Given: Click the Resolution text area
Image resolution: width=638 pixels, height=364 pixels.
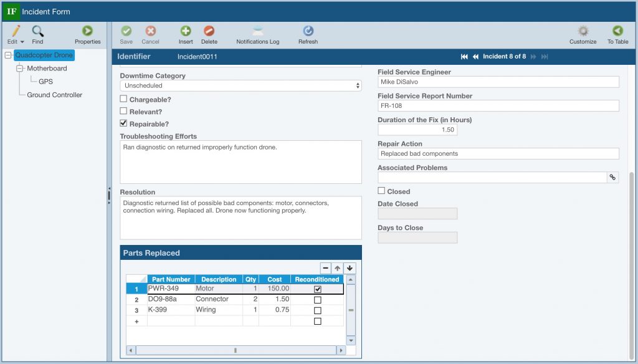Looking at the screenshot, I should (x=240, y=218).
